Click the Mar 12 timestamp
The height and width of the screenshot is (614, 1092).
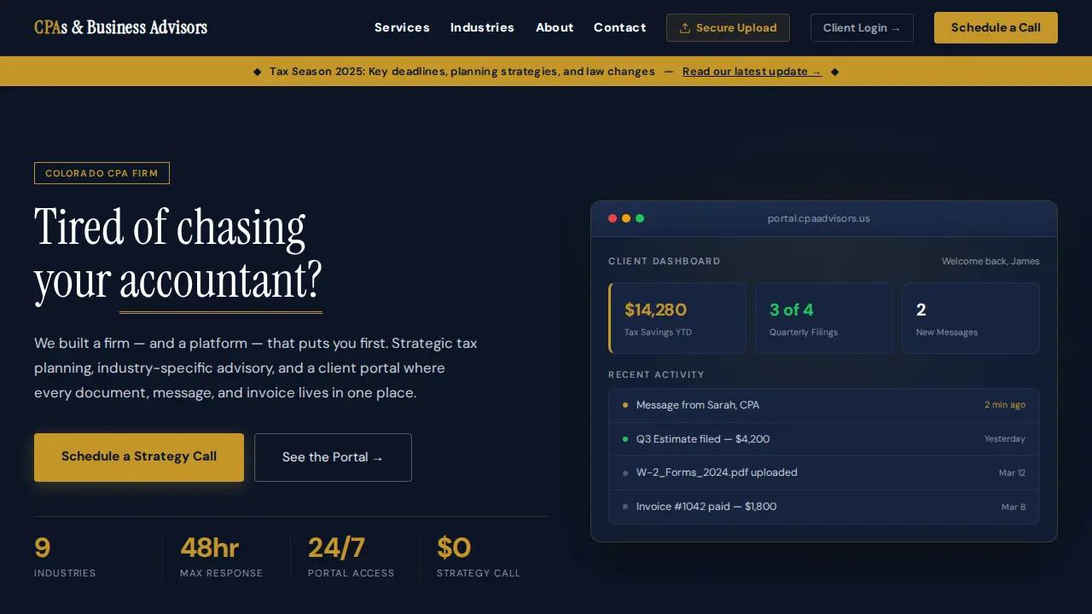click(1012, 472)
